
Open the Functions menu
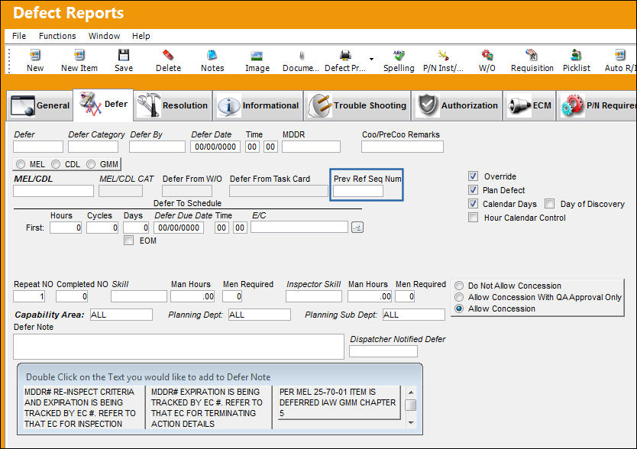tap(57, 36)
